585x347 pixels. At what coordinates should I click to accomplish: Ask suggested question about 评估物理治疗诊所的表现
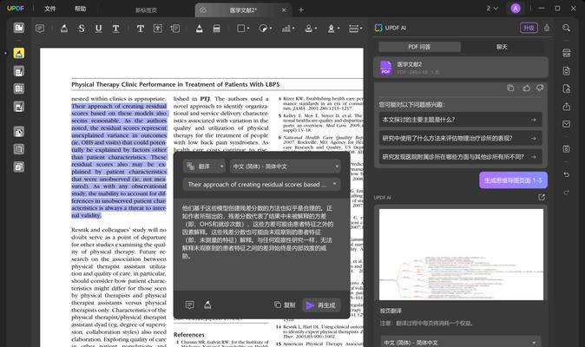coord(460,138)
